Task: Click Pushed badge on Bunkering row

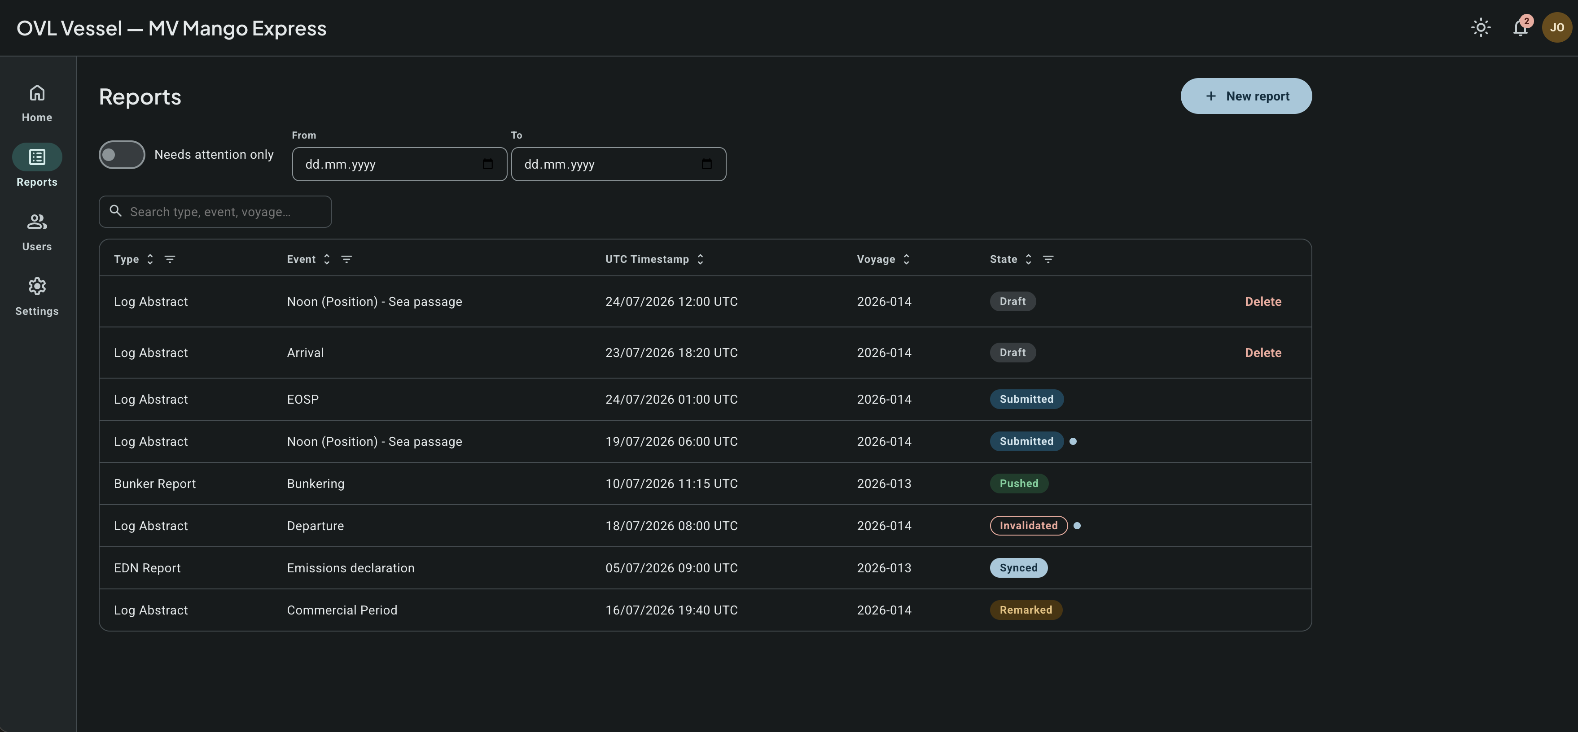Action: 1019,484
